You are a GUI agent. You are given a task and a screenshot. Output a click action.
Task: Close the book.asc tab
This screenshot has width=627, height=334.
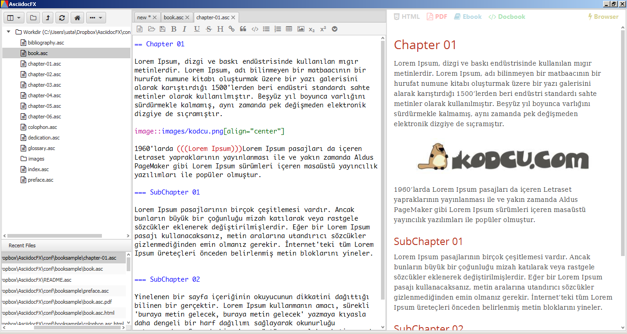pos(188,17)
